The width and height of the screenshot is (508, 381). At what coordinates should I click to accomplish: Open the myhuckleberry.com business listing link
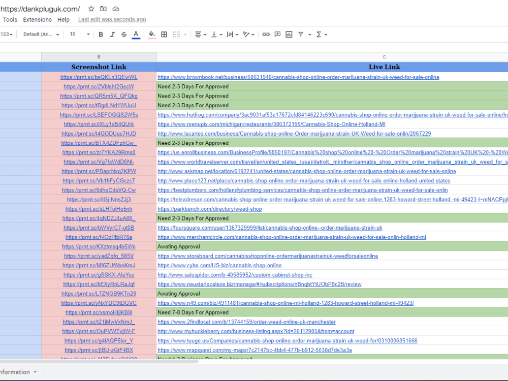pyautogui.click(x=256, y=331)
